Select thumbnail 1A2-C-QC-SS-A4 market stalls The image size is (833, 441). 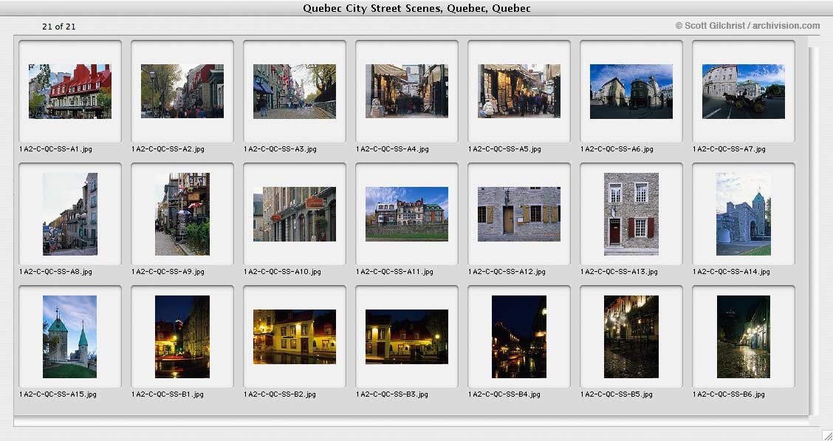407,91
